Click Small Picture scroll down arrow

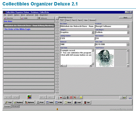point(128,66)
